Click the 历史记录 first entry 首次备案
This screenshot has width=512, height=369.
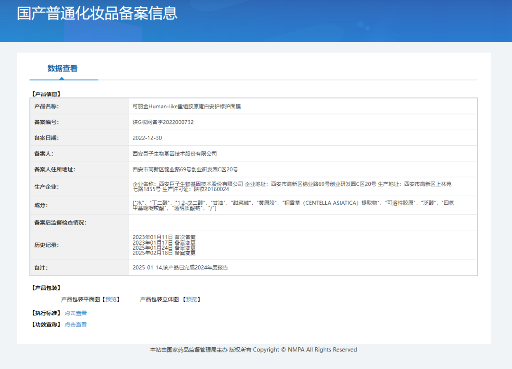[164, 237]
